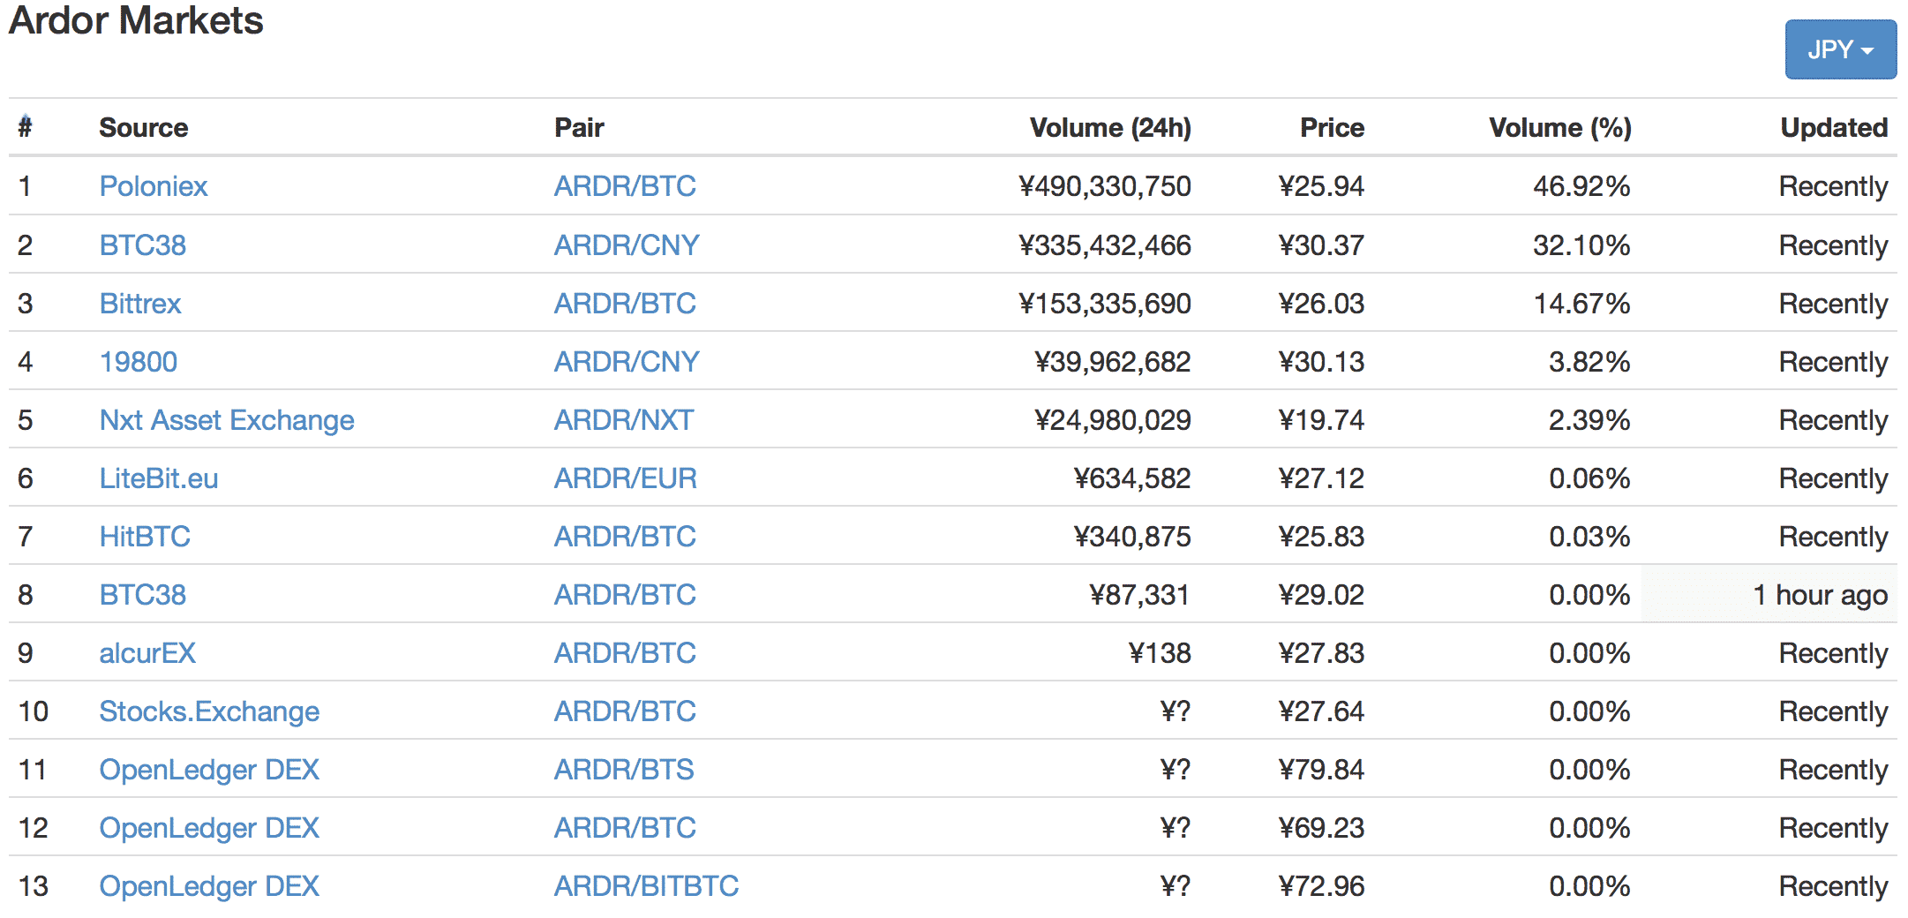The image size is (1908, 918).
Task: Open the Poloniex source link
Action: (x=153, y=186)
